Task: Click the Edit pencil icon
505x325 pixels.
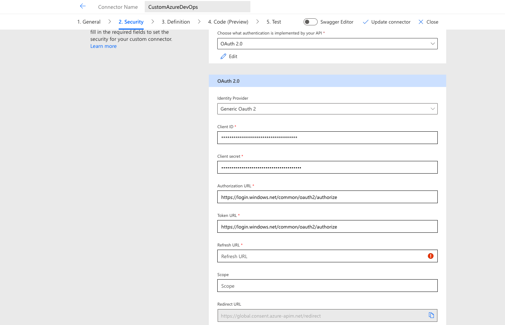Action: [x=223, y=56]
